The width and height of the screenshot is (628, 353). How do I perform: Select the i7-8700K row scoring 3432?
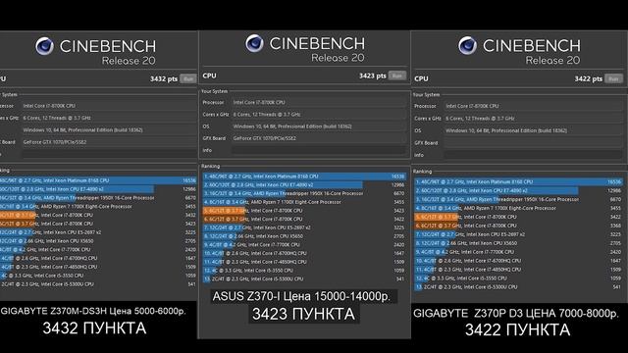coord(98,215)
